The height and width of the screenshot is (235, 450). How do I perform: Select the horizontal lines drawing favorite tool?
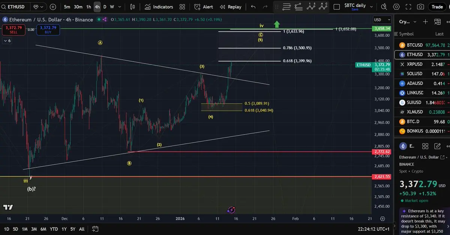click(x=287, y=7)
